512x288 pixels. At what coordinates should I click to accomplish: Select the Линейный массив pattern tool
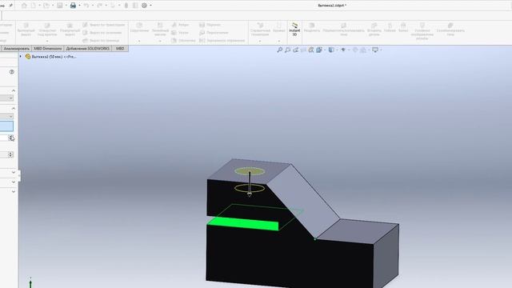[x=160, y=30]
